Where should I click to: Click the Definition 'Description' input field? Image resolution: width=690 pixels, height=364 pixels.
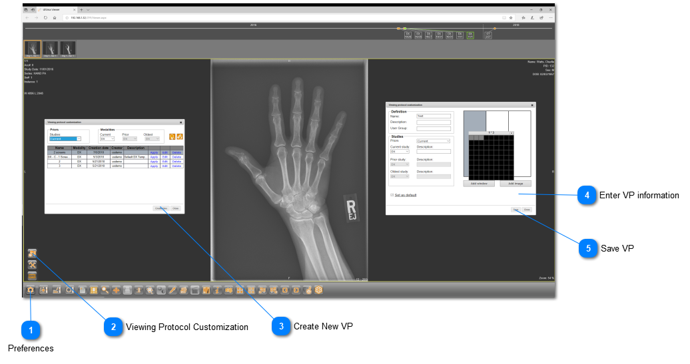point(434,122)
